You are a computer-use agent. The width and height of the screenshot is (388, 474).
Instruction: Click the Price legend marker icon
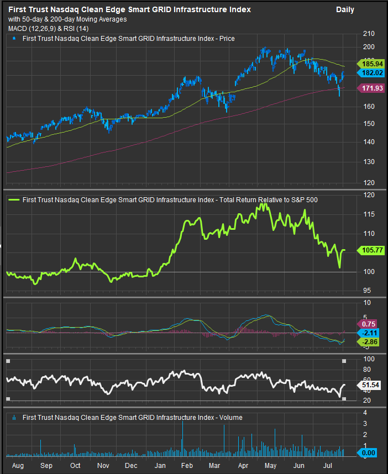click(14, 38)
